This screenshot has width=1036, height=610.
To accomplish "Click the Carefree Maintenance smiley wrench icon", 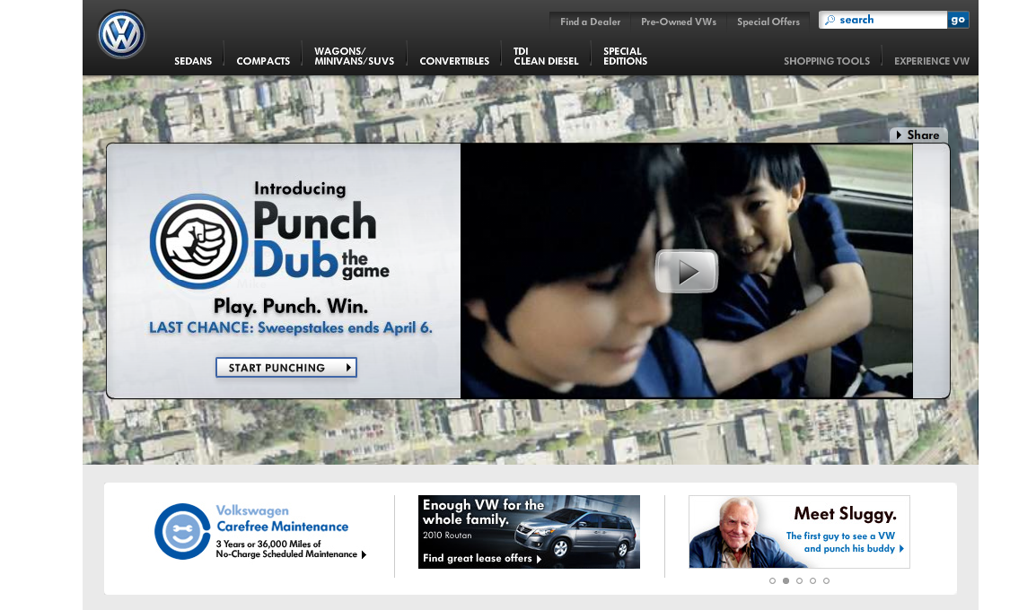I will (x=182, y=531).
